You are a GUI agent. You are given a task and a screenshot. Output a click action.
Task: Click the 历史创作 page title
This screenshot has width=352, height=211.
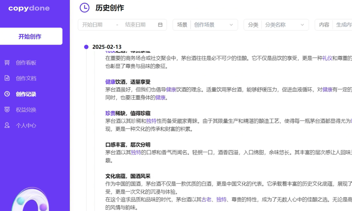click(110, 8)
